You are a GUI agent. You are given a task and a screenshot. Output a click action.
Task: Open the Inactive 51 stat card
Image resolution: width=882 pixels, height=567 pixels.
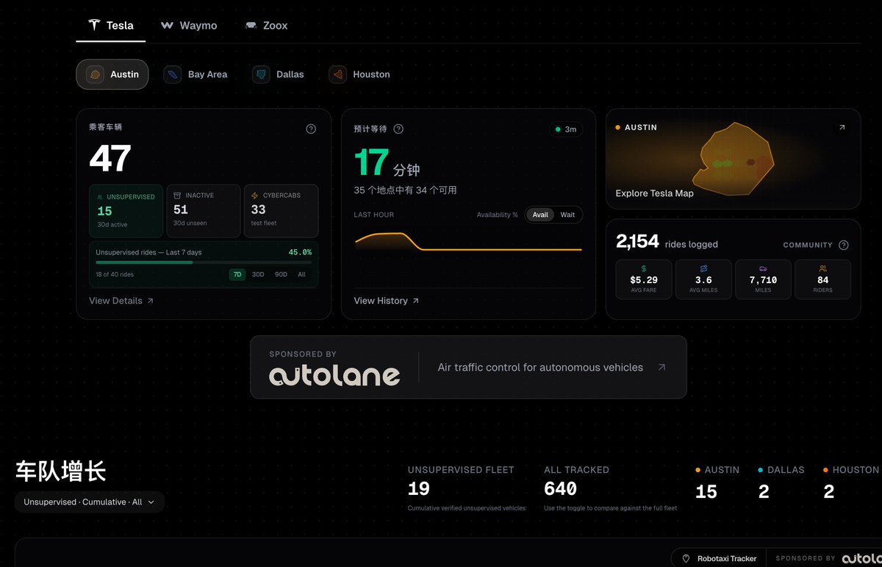coord(204,211)
